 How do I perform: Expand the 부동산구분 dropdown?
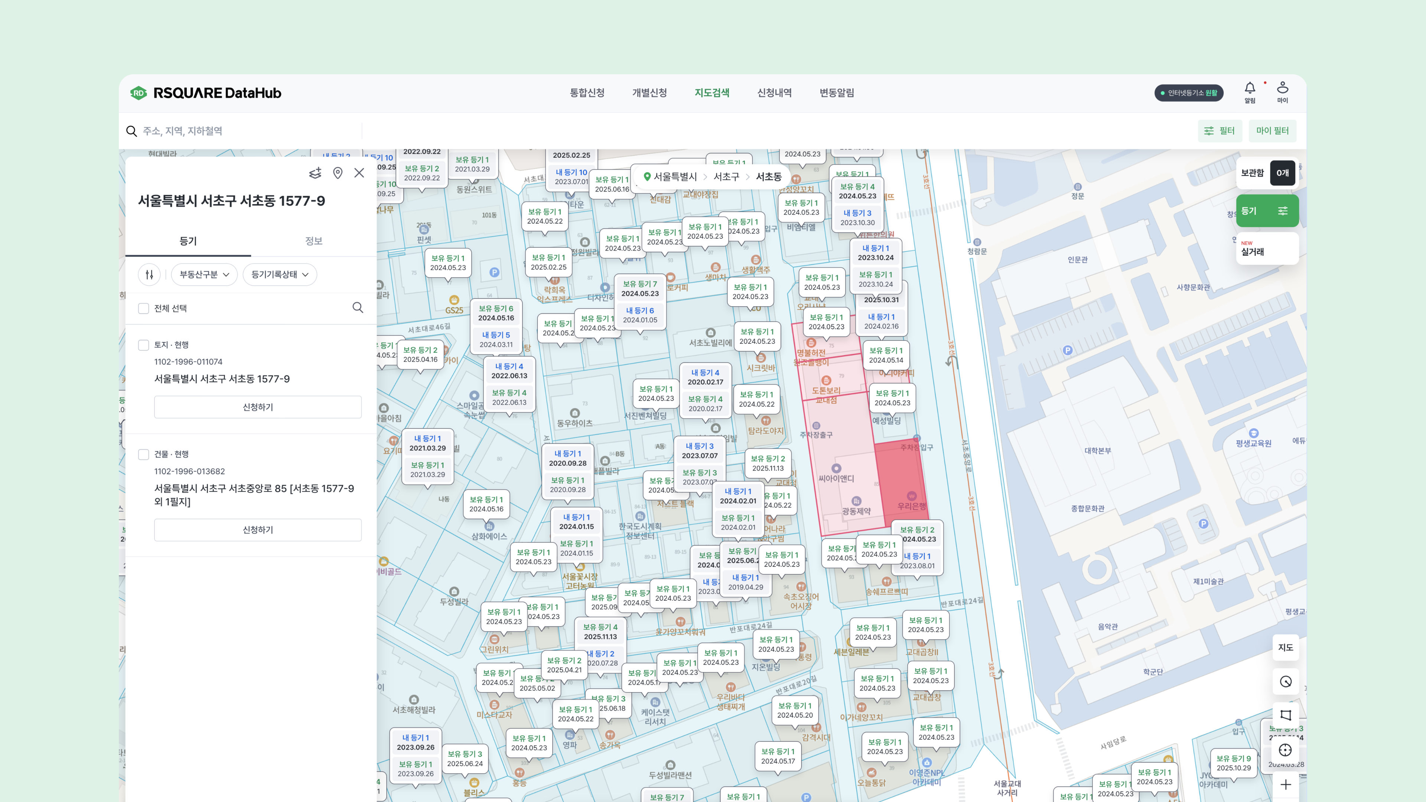click(x=204, y=274)
